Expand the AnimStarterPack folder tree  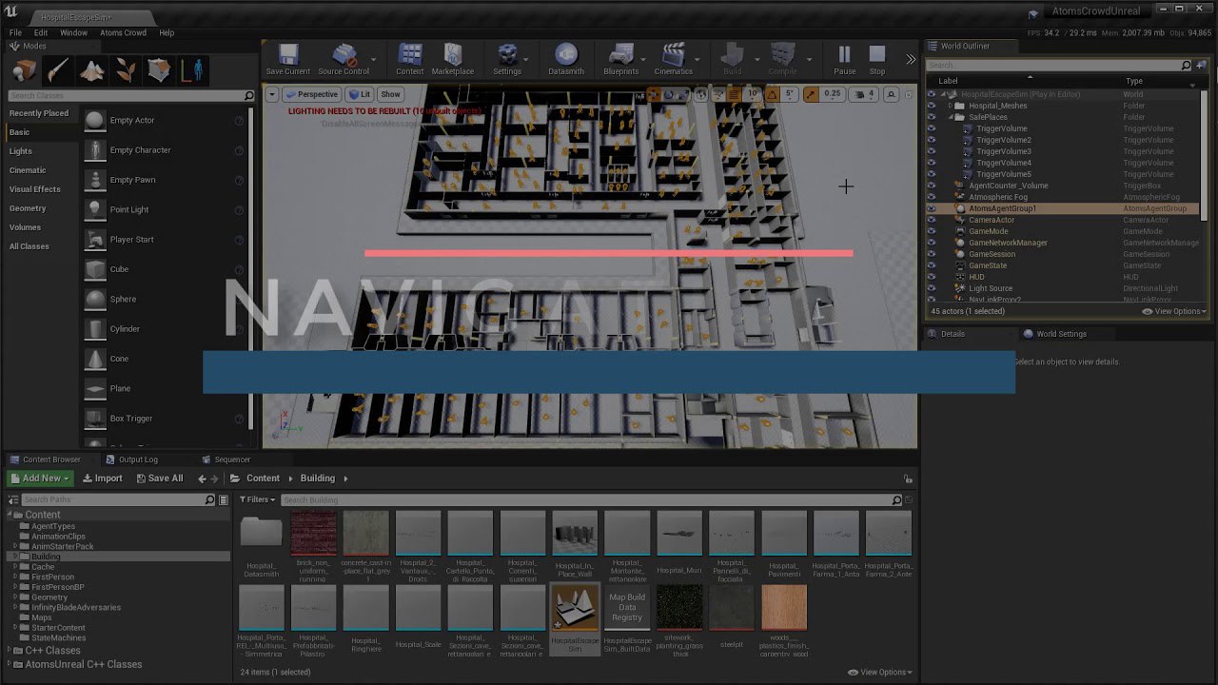coord(16,546)
